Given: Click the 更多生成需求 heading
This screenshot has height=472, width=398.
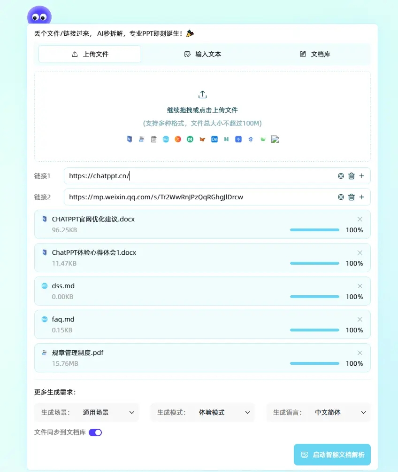Looking at the screenshot, I should click(x=55, y=392).
